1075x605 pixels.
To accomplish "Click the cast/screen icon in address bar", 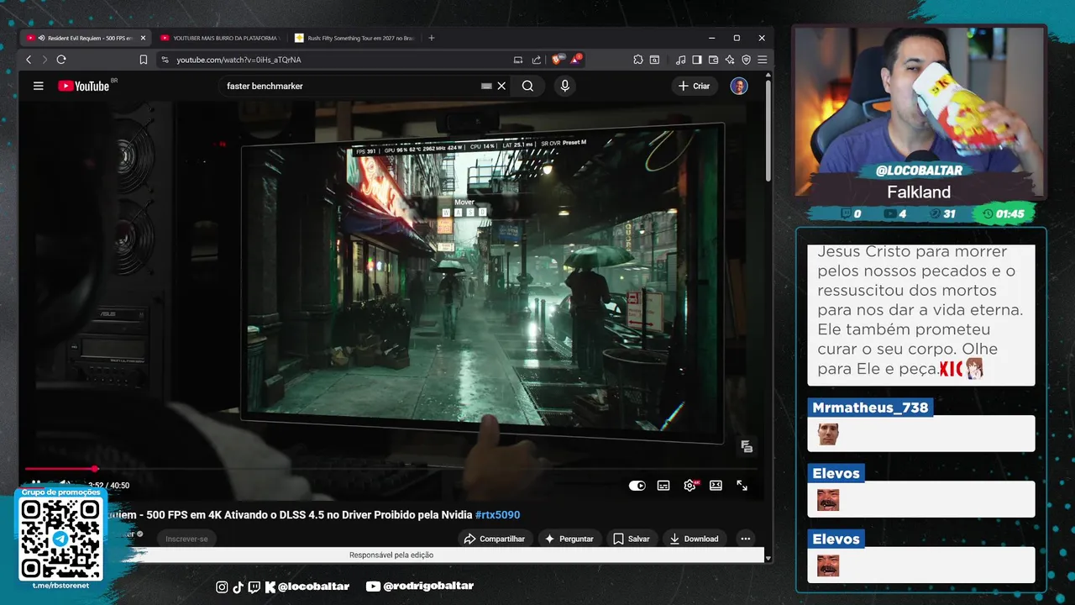I will pyautogui.click(x=518, y=60).
